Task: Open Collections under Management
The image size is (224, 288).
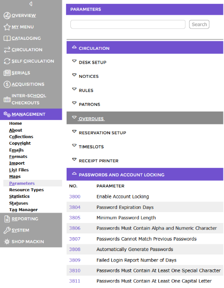Action: point(21,137)
